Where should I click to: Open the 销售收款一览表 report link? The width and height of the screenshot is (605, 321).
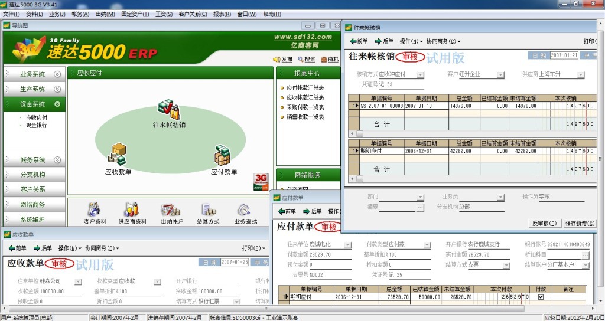click(x=305, y=117)
